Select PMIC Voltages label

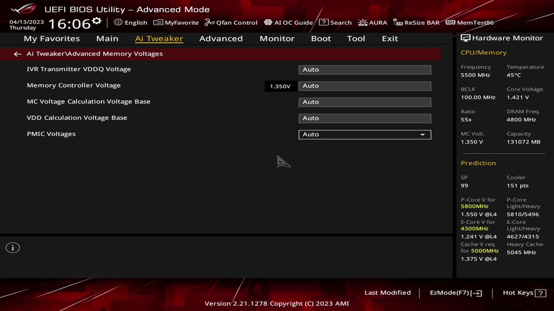[x=51, y=134]
